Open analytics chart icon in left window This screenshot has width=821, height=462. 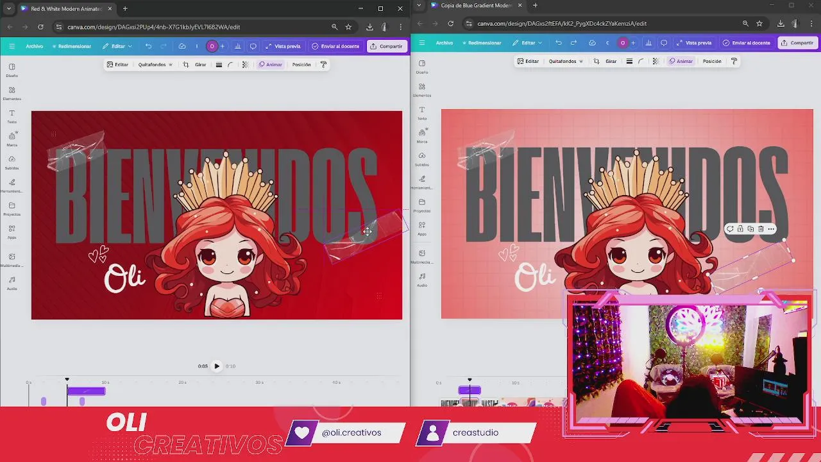tap(237, 46)
